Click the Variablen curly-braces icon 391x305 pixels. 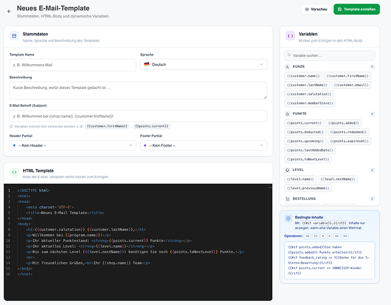point(291,36)
